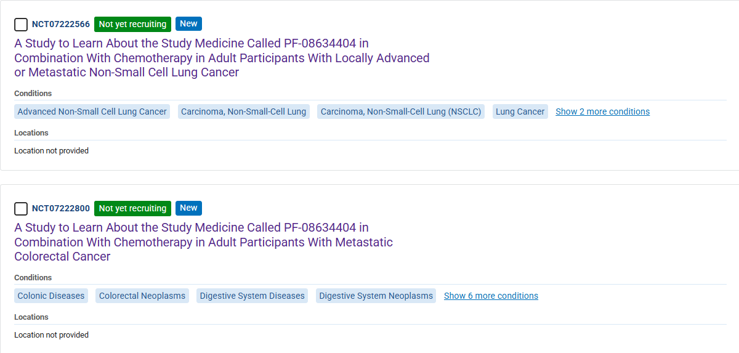Click the 'New' badge on first study
Screen dimensions: 739x353
point(188,24)
